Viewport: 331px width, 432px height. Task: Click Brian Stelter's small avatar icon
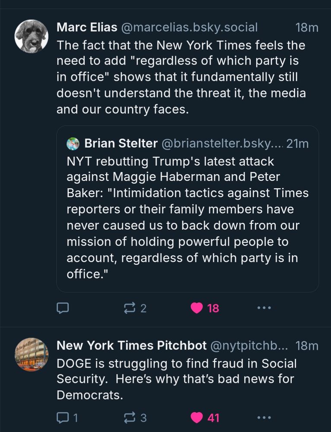73,143
